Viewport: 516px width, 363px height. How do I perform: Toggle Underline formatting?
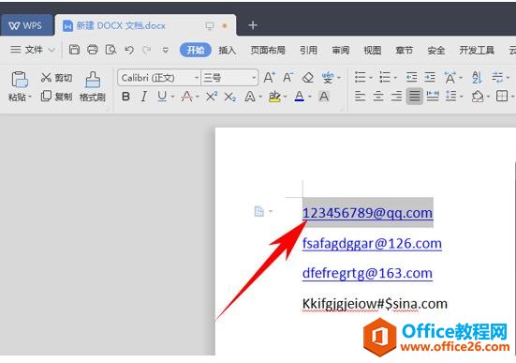coord(162,97)
